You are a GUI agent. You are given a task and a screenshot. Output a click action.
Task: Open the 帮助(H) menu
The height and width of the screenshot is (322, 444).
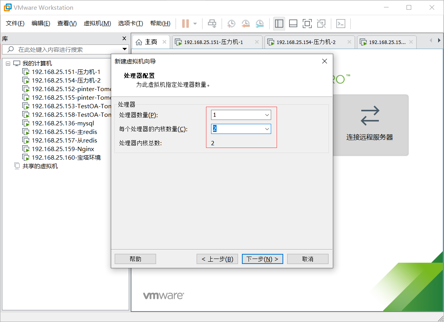(x=160, y=23)
